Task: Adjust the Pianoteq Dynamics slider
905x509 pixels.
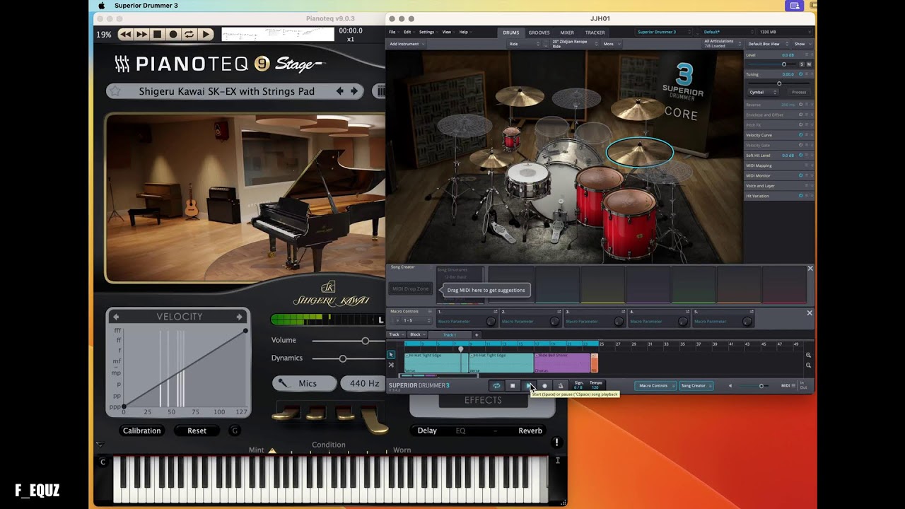Action: pyautogui.click(x=342, y=359)
